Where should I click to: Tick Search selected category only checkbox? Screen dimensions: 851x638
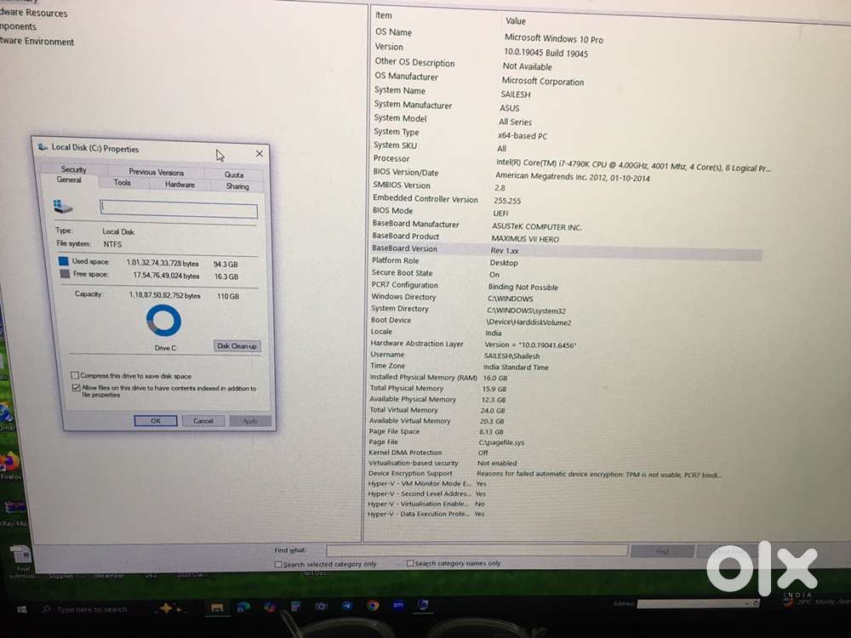pos(278,564)
